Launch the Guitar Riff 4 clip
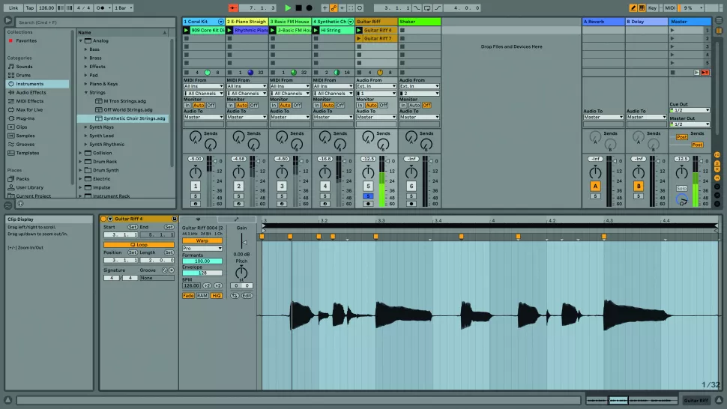This screenshot has height=409, width=727. click(x=359, y=30)
